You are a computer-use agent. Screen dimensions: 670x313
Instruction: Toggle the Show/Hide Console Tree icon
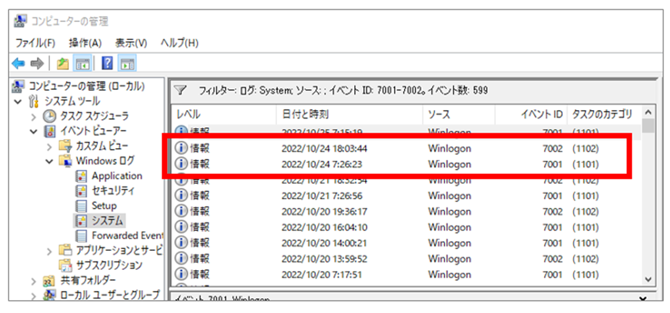81,64
